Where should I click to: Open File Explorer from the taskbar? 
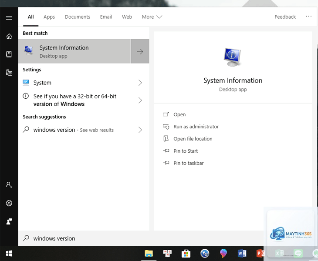click(x=149, y=253)
